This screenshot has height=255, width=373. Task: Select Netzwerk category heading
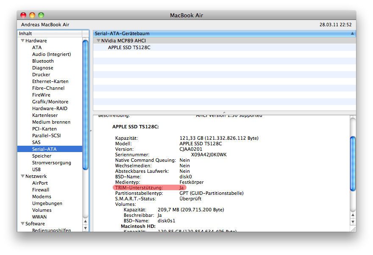(x=36, y=176)
